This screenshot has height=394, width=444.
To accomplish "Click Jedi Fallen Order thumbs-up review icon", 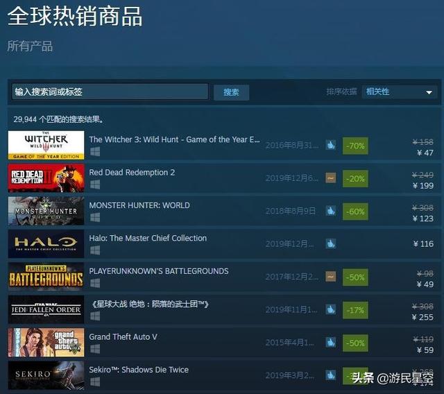I will click(330, 309).
